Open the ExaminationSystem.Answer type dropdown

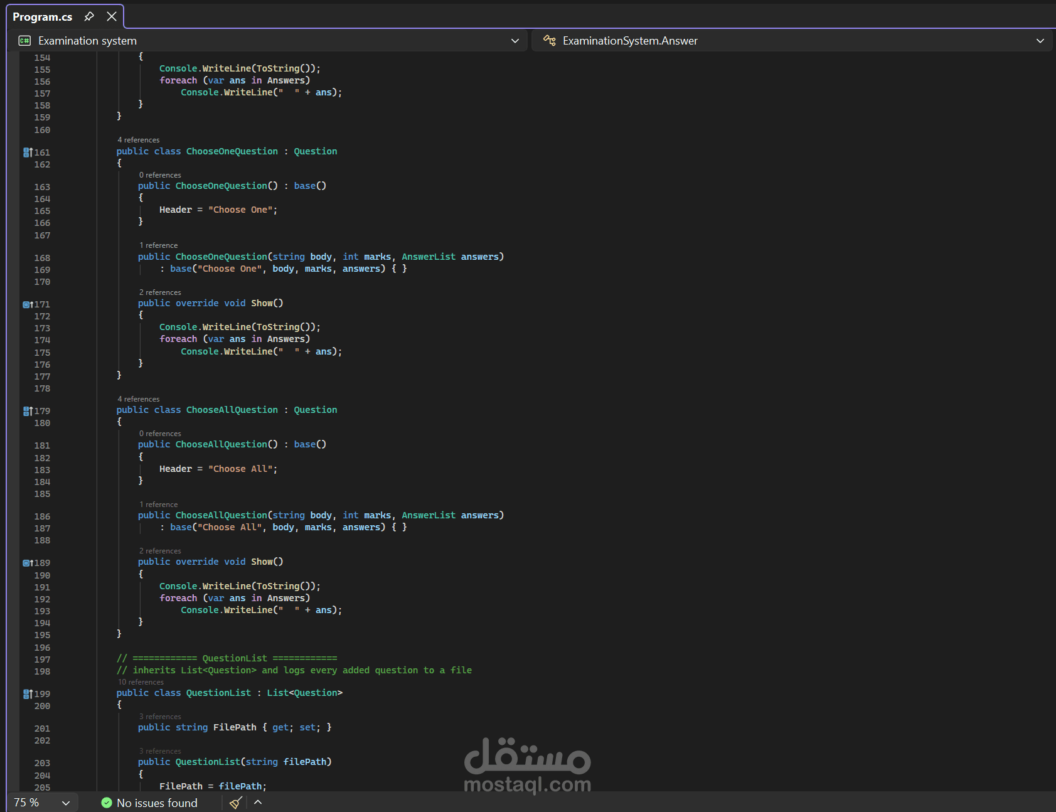(x=1040, y=41)
